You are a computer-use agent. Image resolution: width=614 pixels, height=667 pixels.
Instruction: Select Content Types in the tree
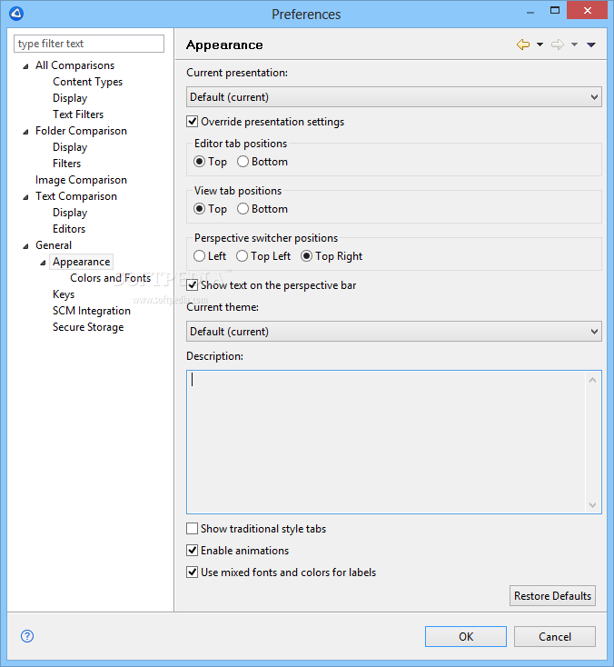pos(87,82)
